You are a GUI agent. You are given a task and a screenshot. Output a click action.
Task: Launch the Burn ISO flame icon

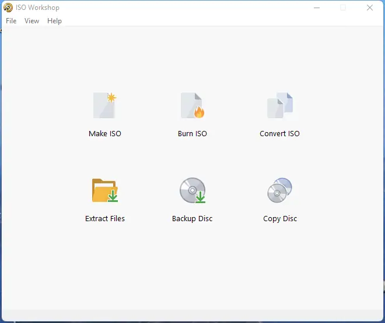click(x=192, y=105)
